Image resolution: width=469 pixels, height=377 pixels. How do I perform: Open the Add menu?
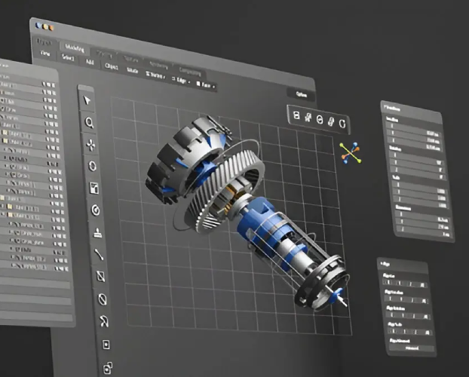pos(90,62)
